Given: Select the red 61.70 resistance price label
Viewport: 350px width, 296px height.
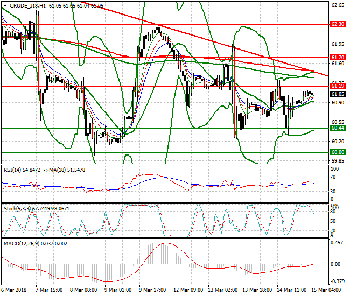Looking at the screenshot, I should pos(338,58).
